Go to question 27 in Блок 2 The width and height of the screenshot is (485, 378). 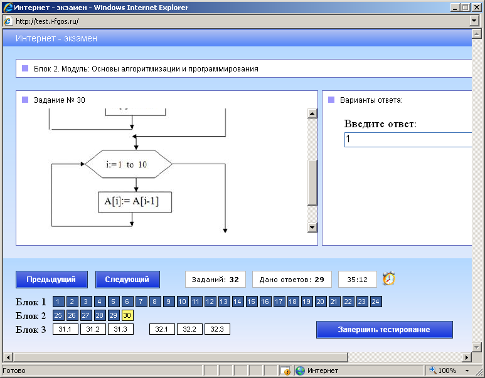coord(86,315)
